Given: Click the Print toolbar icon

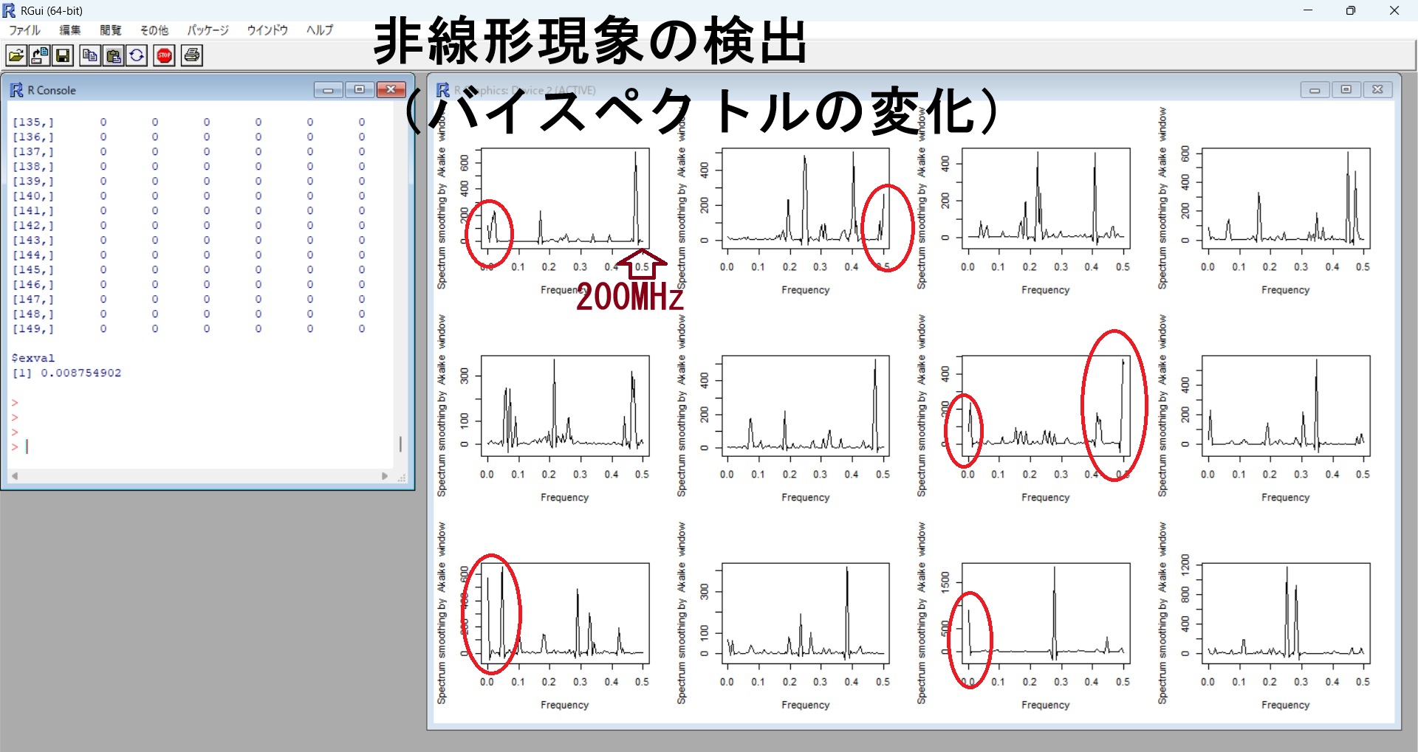Looking at the screenshot, I should 192,55.
